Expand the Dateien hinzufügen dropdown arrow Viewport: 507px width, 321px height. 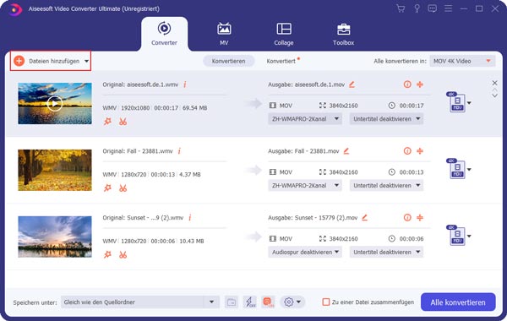pos(87,61)
